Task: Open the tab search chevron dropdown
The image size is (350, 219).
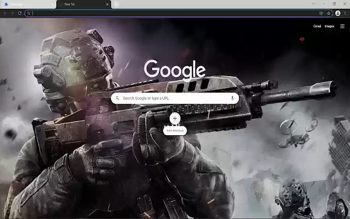Action: pyautogui.click(x=313, y=4)
